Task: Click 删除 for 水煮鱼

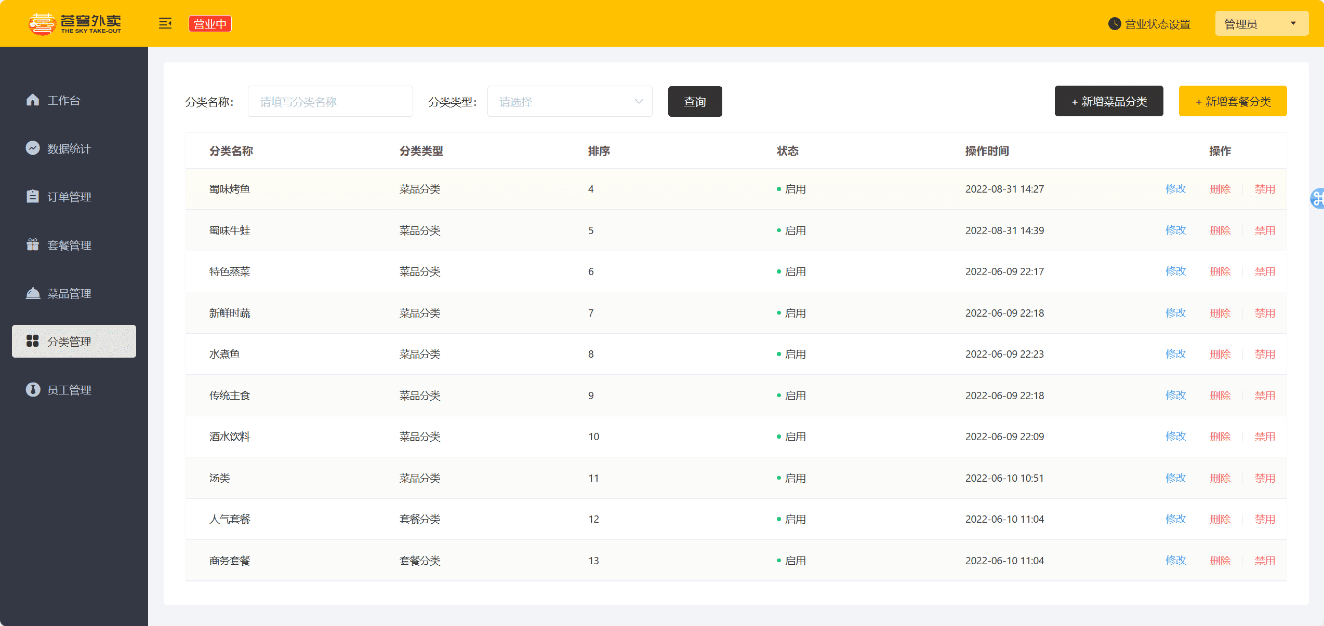Action: 1220,354
